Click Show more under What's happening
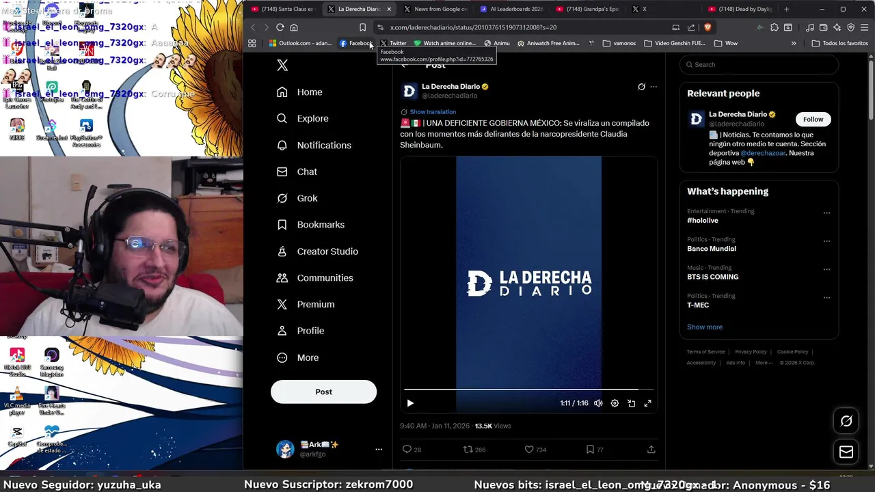 pyautogui.click(x=705, y=327)
